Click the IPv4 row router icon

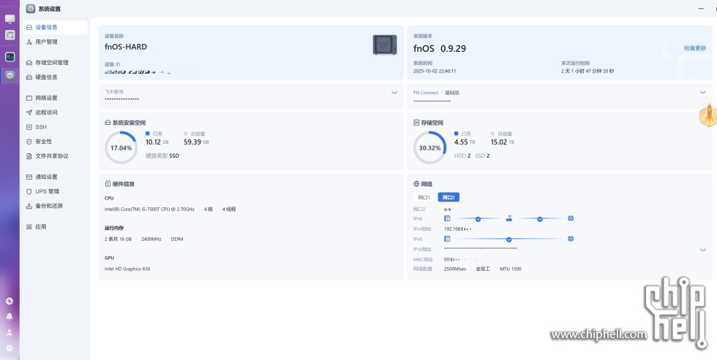pos(509,218)
